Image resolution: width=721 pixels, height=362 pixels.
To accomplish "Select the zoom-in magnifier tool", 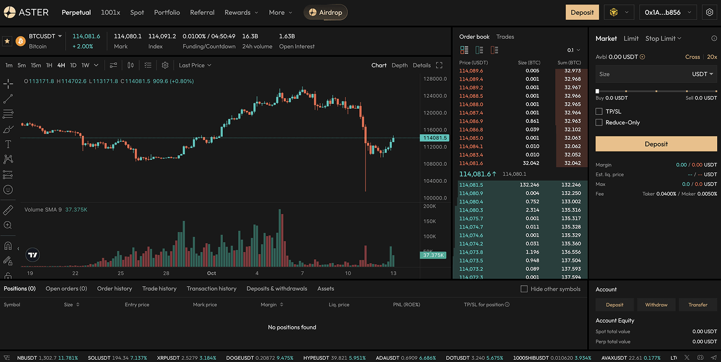I will tap(9, 225).
